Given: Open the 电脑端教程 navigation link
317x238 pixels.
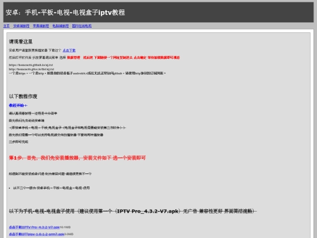Looking at the screenshot, I should (x=60, y=26).
